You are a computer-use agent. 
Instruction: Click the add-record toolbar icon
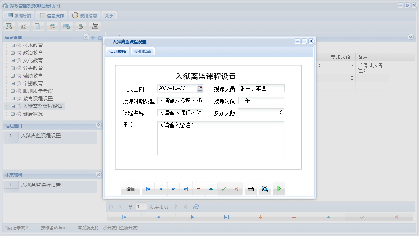point(81,26)
